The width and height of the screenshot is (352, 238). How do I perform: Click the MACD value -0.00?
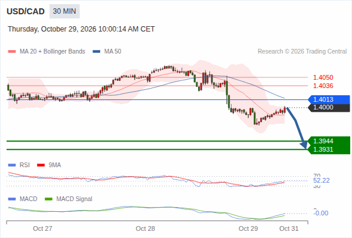[x=321, y=213]
